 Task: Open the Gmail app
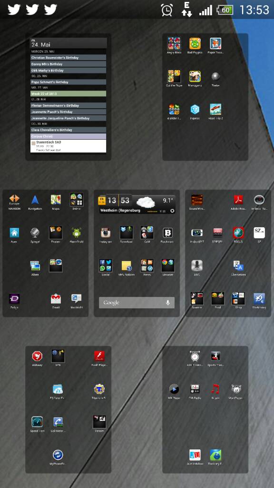pyautogui.click(x=56, y=298)
